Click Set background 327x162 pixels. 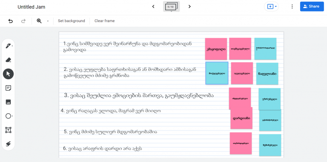pyautogui.click(x=72, y=21)
